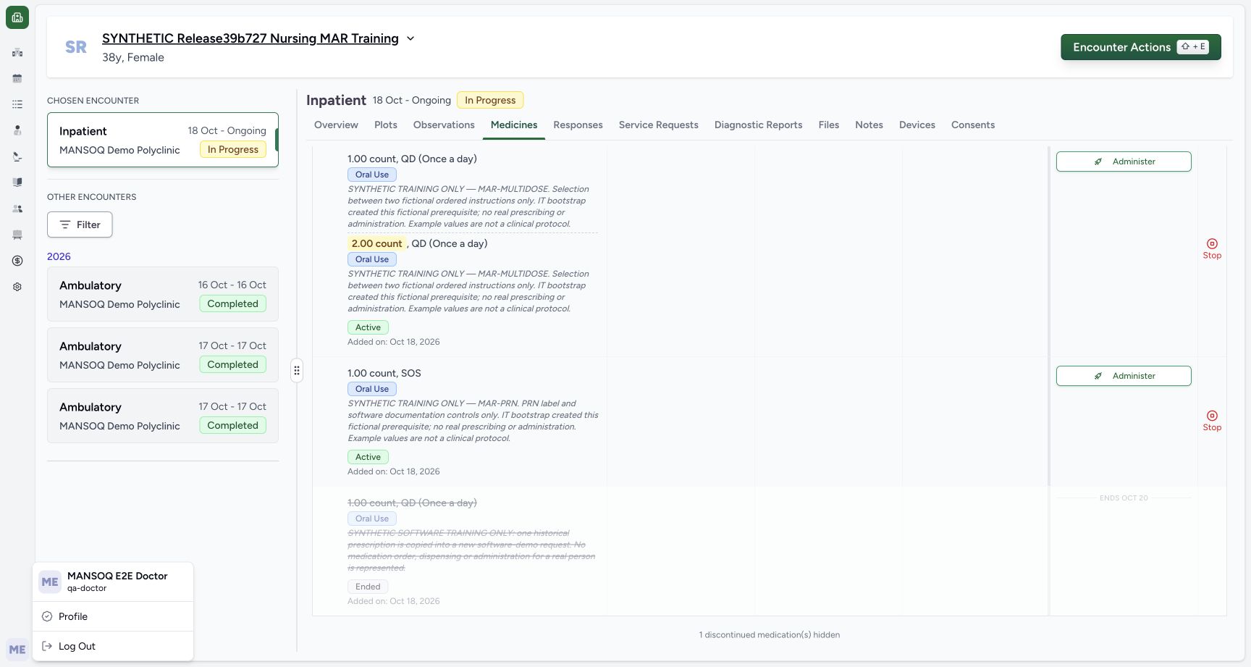Switch to the Observations tab
This screenshot has width=1251, height=667.
pos(444,125)
